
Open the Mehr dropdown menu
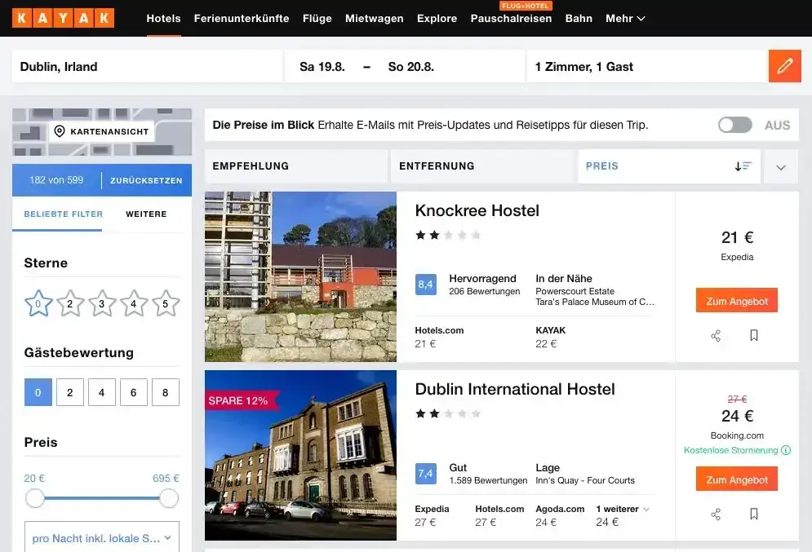(625, 18)
